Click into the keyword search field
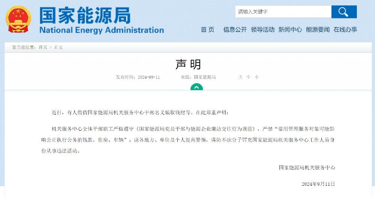Image resolution: width=375 pixels, height=197 pixels. [283, 12]
